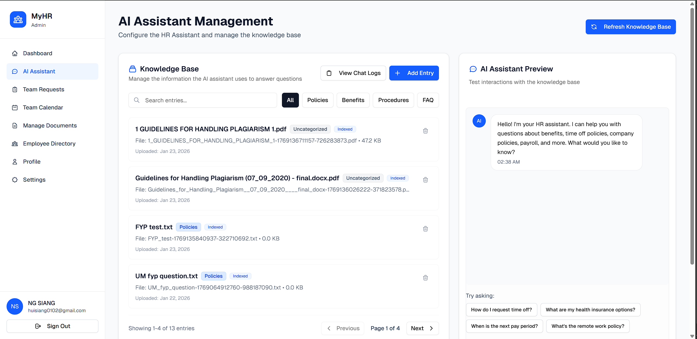Click trash icon for 1 GUIDELINES plagiarism pdf

[425, 131]
